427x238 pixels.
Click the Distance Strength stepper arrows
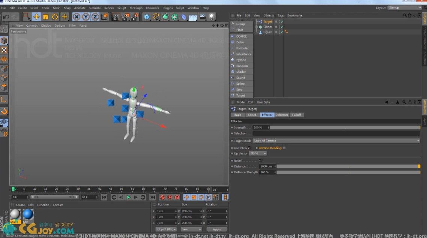pyautogui.click(x=275, y=172)
